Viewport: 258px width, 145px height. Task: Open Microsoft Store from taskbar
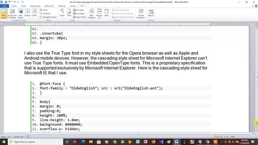pos(99,142)
